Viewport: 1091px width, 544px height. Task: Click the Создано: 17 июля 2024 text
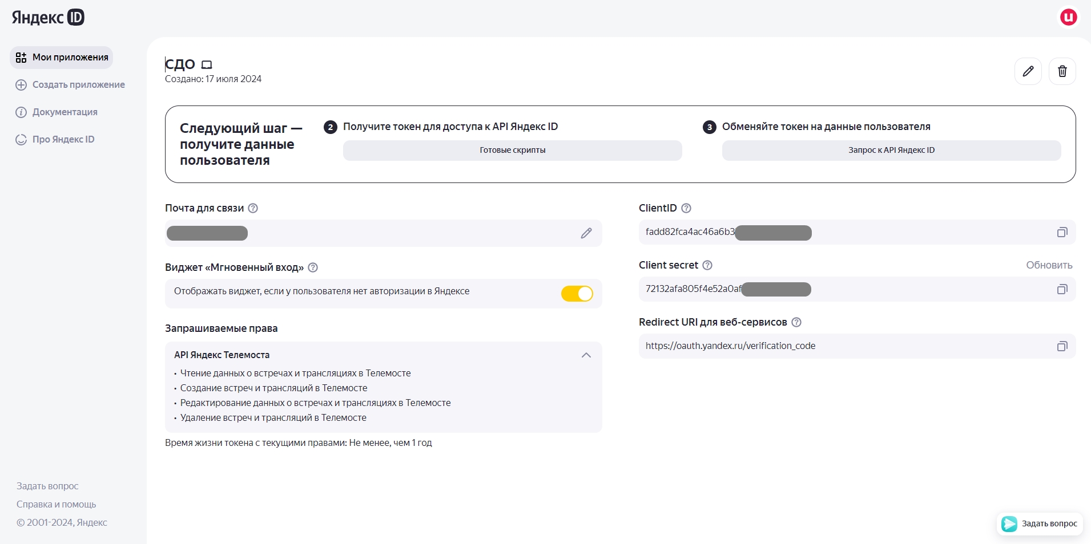click(x=213, y=79)
